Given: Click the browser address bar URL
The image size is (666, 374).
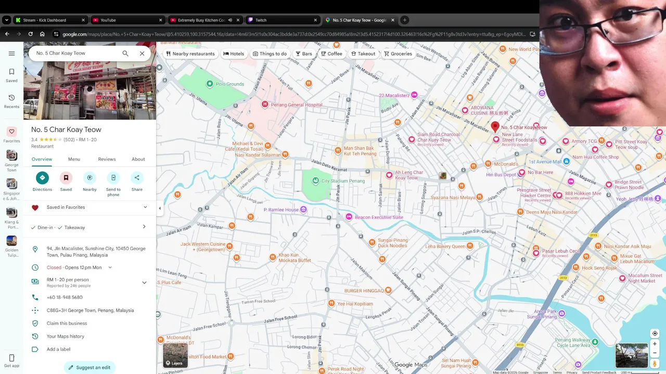Looking at the screenshot, I should [x=294, y=34].
